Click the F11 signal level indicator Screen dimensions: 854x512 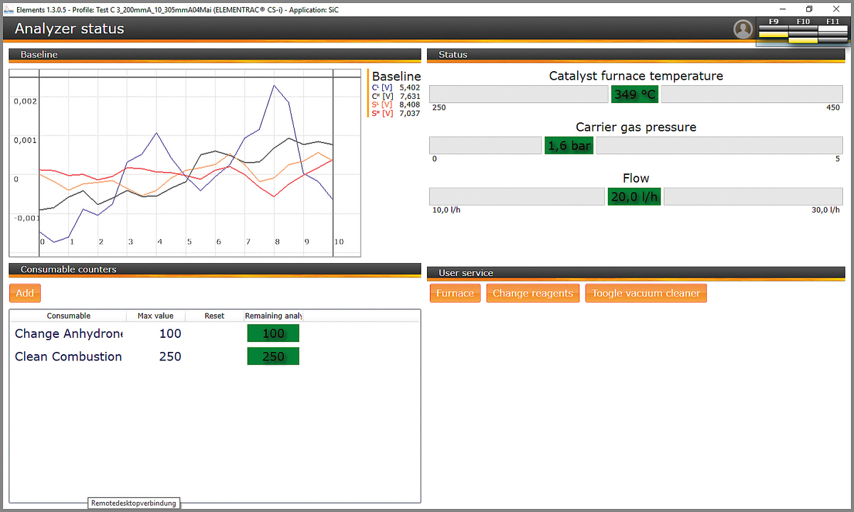click(833, 32)
